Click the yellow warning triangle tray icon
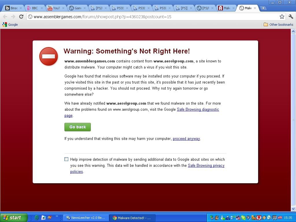 (254, 218)
